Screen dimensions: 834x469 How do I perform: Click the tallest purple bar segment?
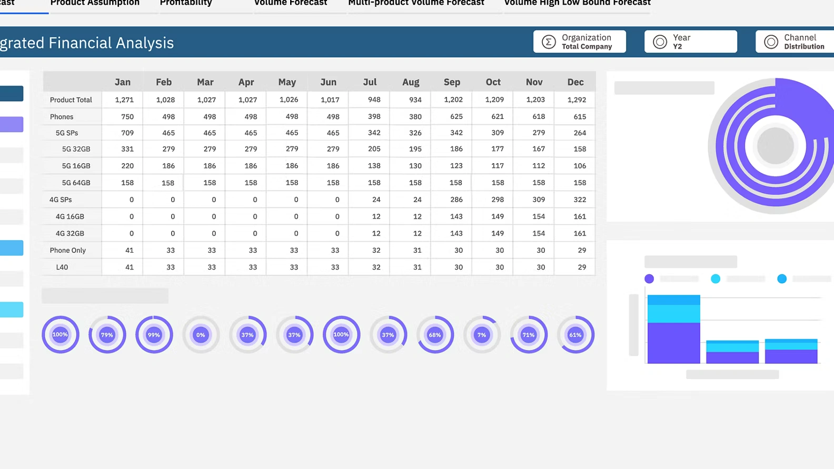point(673,343)
